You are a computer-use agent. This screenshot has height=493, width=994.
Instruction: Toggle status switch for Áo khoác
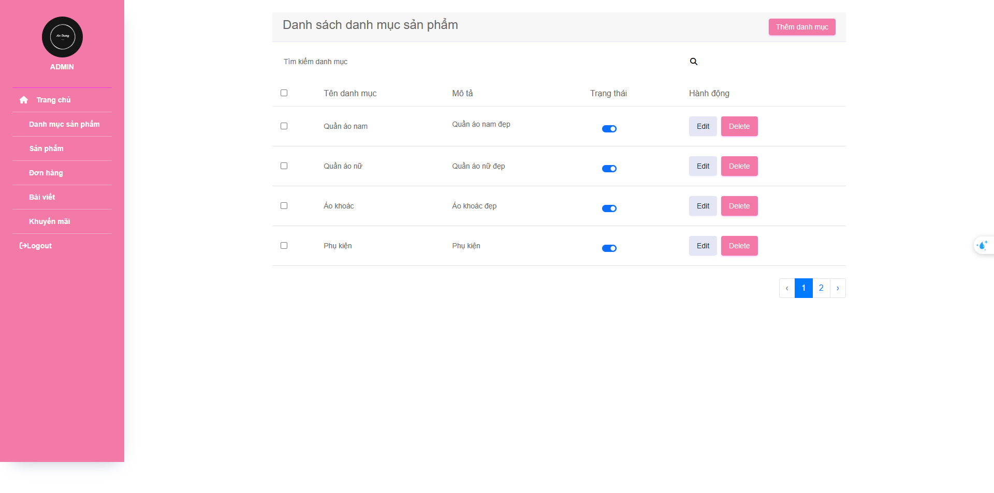[x=609, y=208]
